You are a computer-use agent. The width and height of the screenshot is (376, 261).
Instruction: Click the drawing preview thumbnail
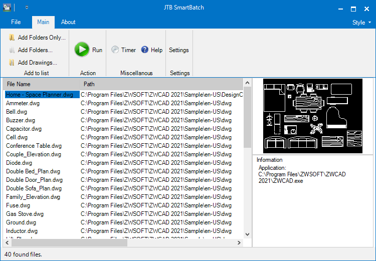313,116
